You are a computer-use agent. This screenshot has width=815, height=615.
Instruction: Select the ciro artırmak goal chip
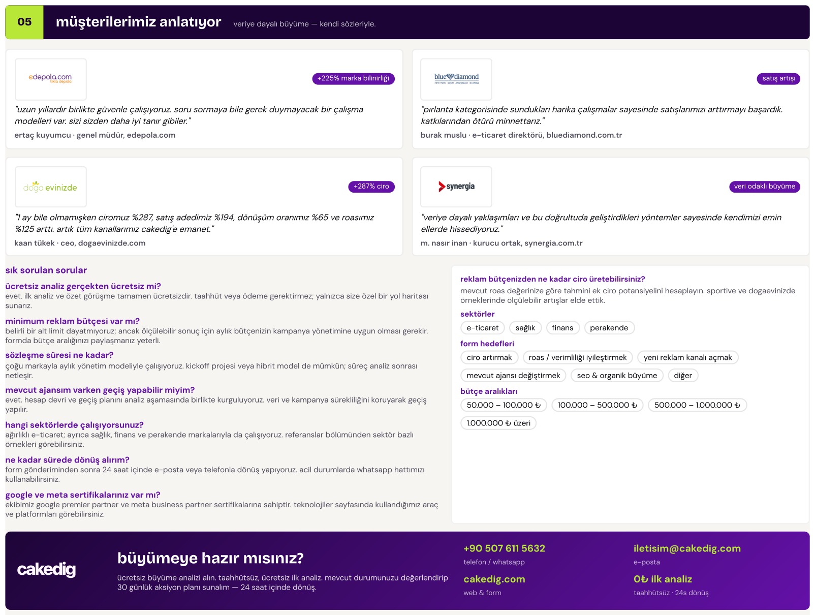tap(489, 357)
